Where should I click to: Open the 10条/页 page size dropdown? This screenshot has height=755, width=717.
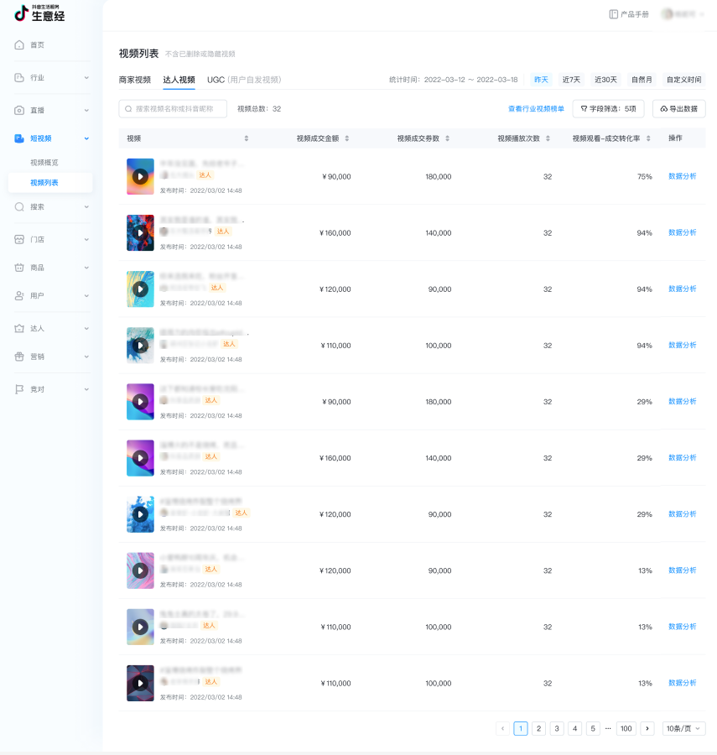coord(683,728)
